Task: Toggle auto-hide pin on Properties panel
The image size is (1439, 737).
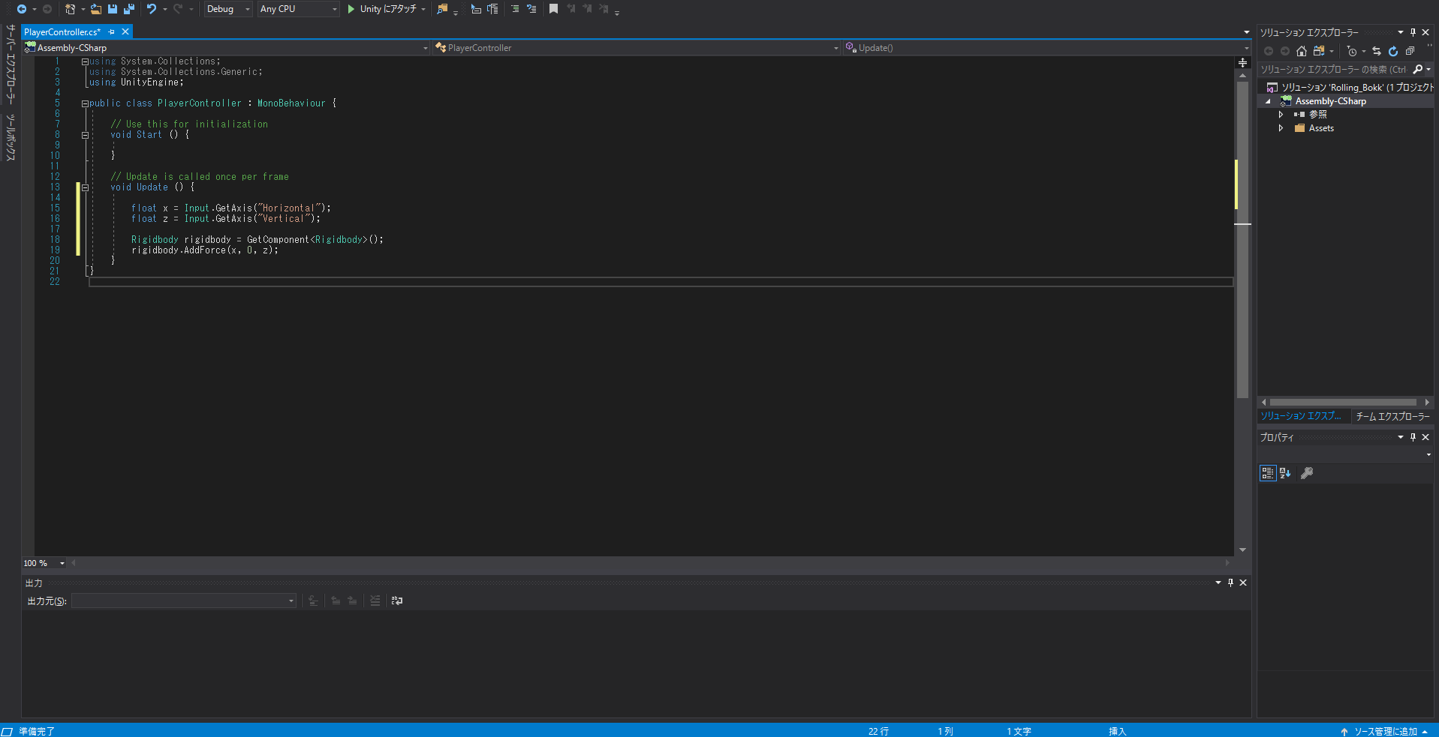Action: (x=1413, y=437)
